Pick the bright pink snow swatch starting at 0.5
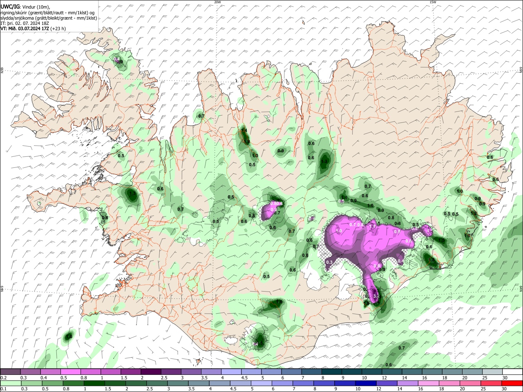This screenshot has height=392, width=523. tap(70, 372)
